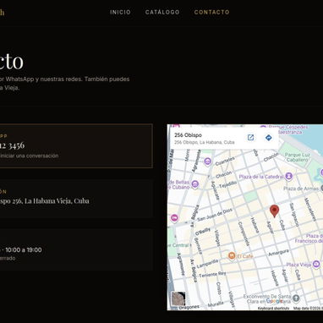Go to the Catálogo page
This screenshot has width=323, height=323.
162,12
